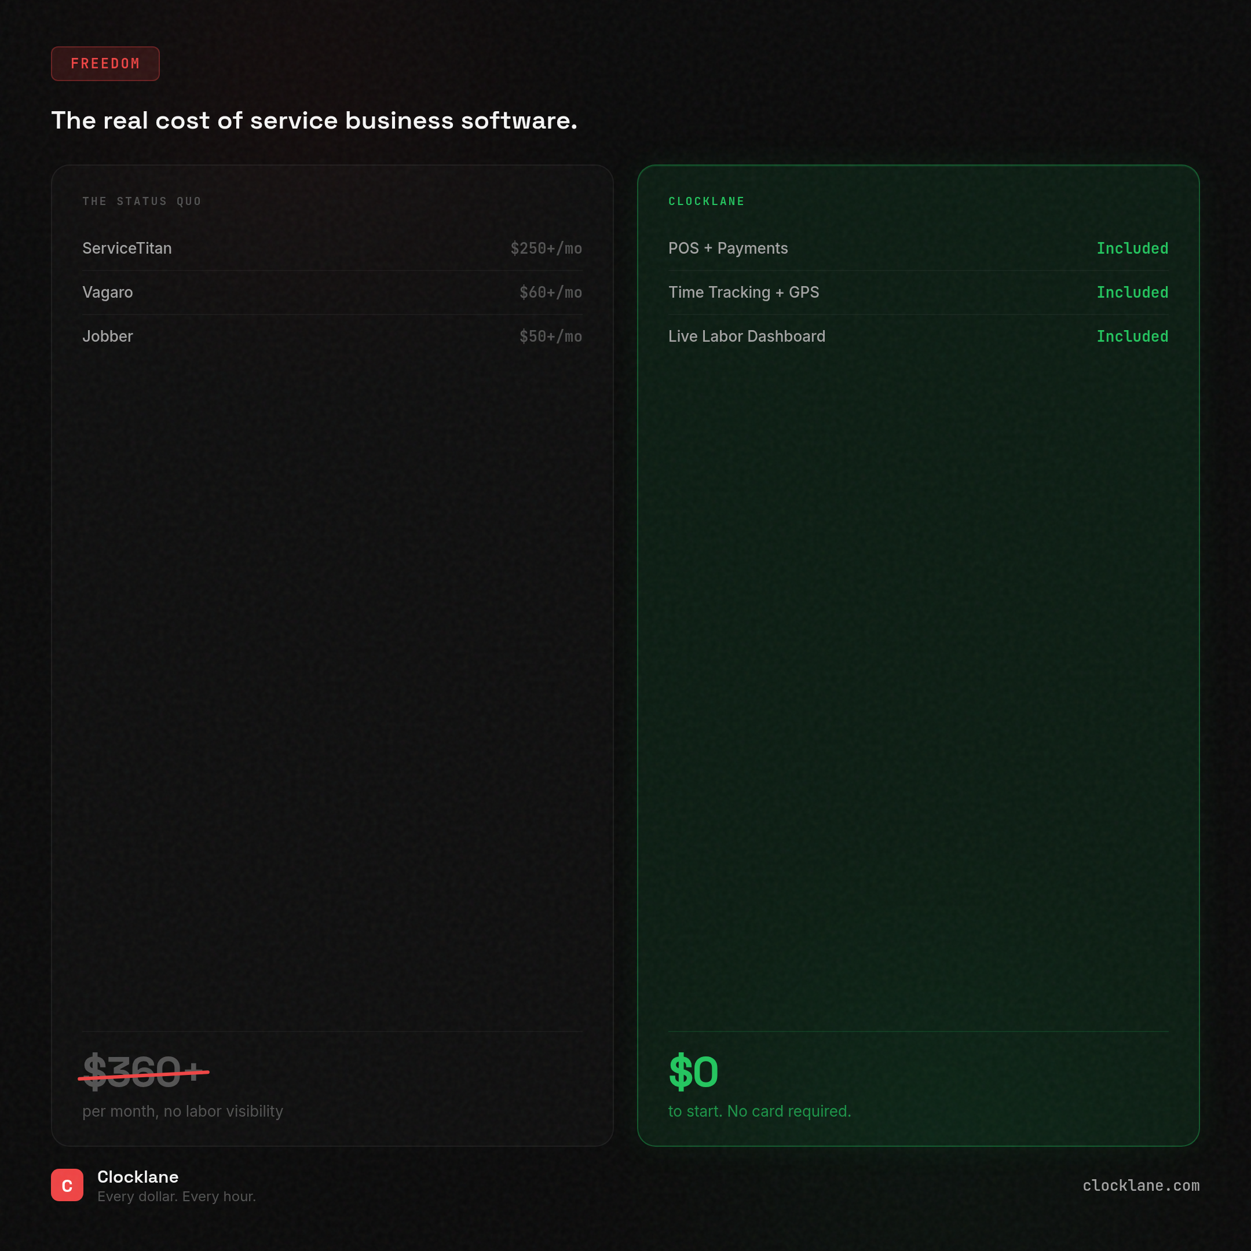The width and height of the screenshot is (1251, 1251).
Task: Click the ServiceTitan row
Action: 127,248
